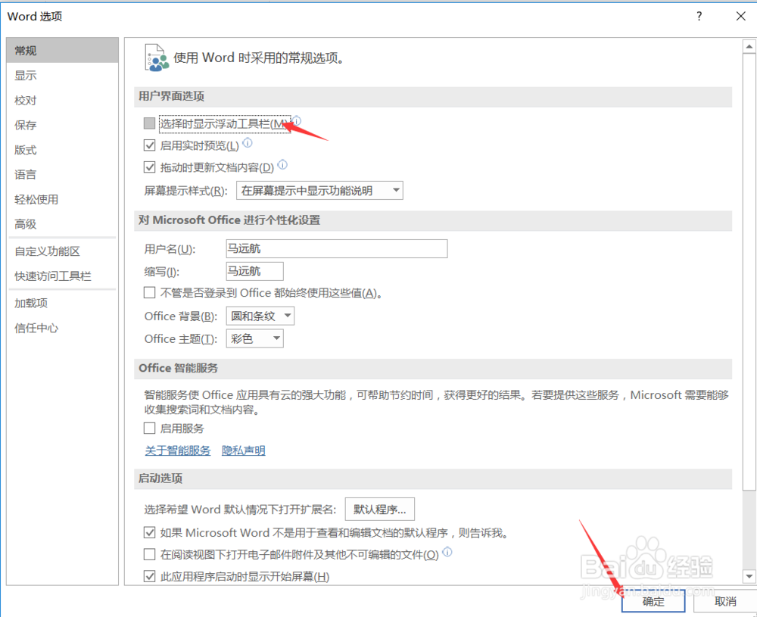Click the 缩写 input field
Viewport: 757px width, 617px height.
(x=255, y=271)
